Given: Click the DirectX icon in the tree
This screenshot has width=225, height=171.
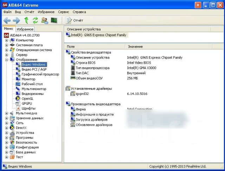Looking at the screenshot, I should pos(12,128).
